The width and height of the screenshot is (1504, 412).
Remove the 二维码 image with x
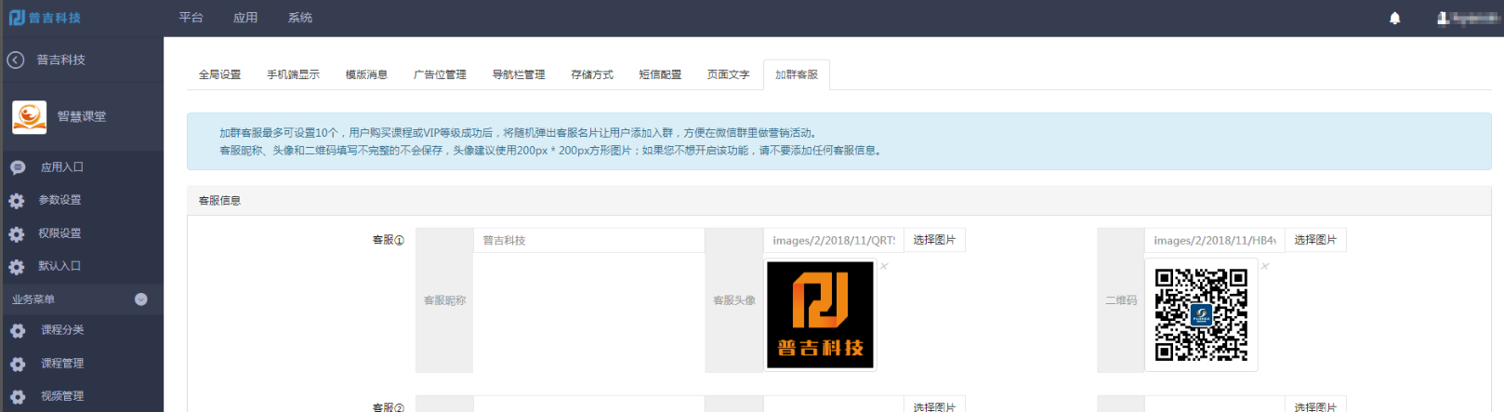(1265, 266)
